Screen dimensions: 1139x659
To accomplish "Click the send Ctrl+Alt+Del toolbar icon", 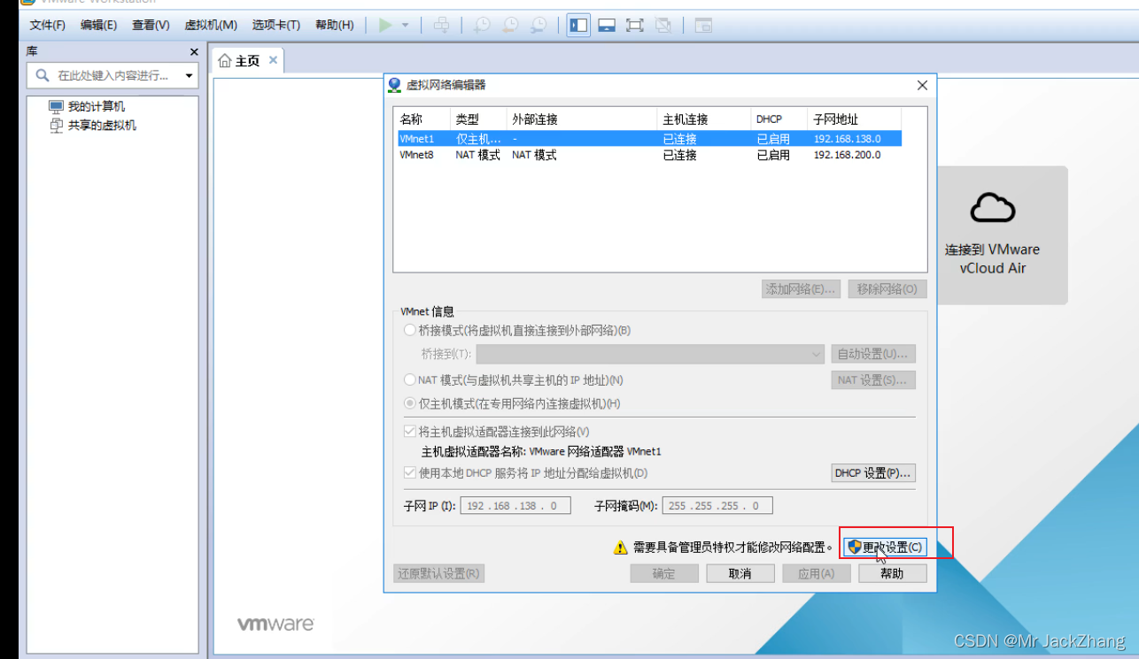I will [441, 25].
